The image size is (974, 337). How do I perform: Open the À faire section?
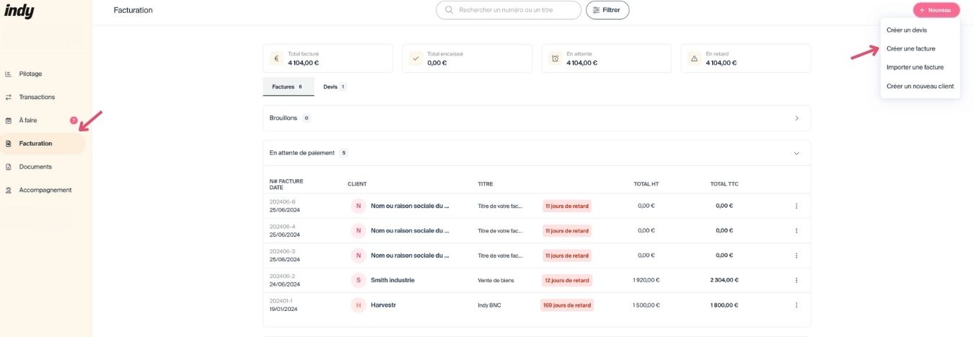click(27, 121)
